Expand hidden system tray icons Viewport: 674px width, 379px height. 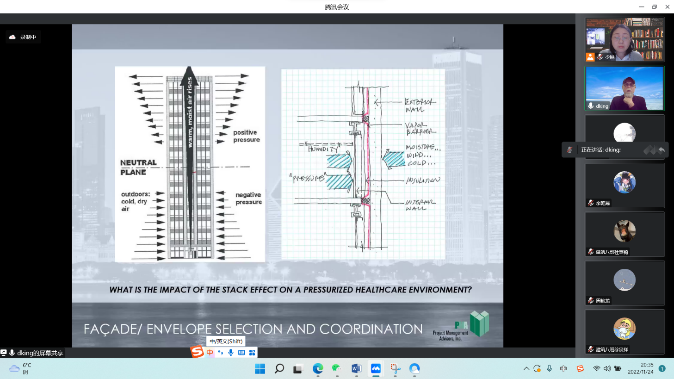pos(526,368)
